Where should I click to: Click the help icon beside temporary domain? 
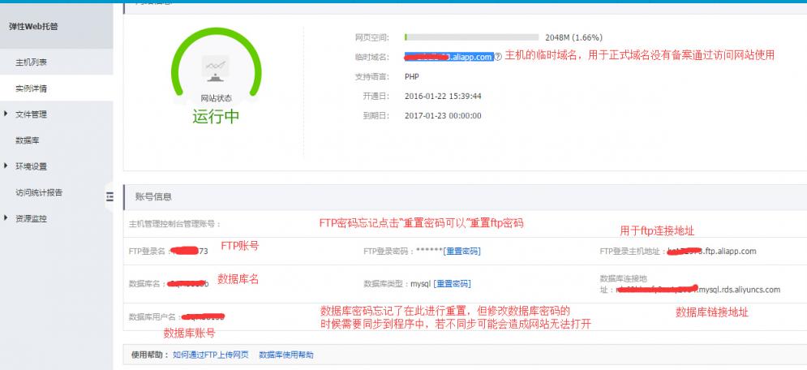[x=498, y=57]
